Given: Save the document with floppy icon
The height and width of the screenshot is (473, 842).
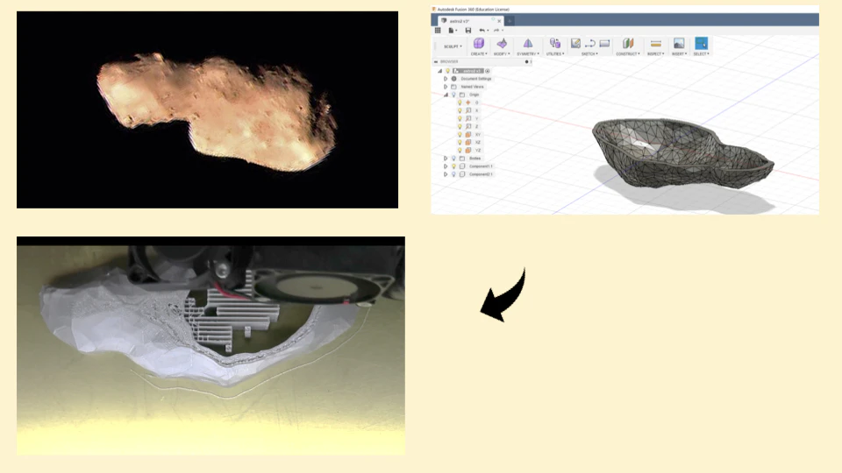Looking at the screenshot, I should (468, 31).
